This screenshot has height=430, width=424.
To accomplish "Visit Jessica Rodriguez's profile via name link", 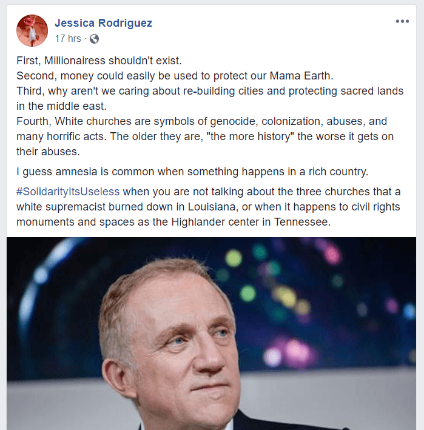I will click(x=103, y=23).
